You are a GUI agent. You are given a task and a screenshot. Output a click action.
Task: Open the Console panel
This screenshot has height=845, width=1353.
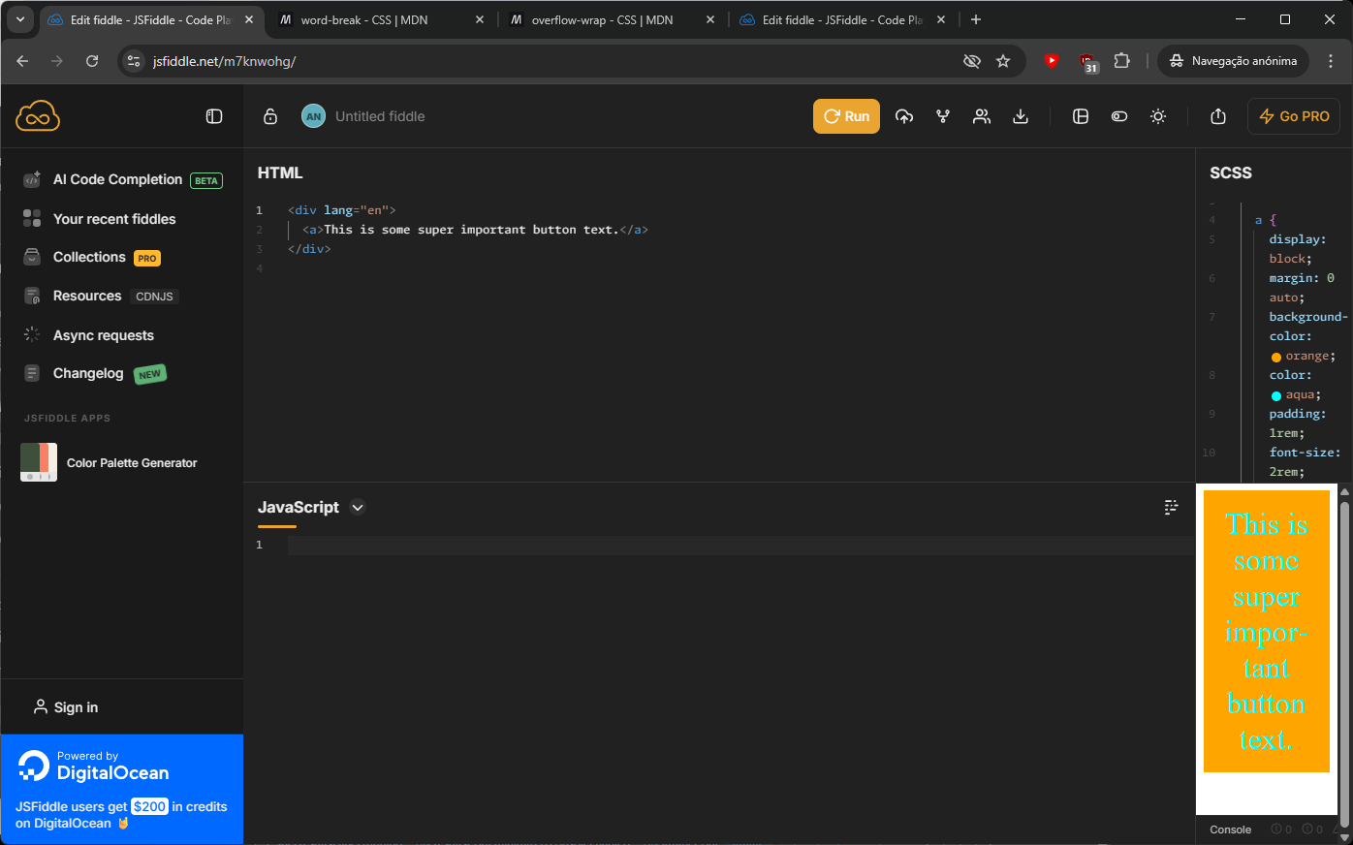1230,829
